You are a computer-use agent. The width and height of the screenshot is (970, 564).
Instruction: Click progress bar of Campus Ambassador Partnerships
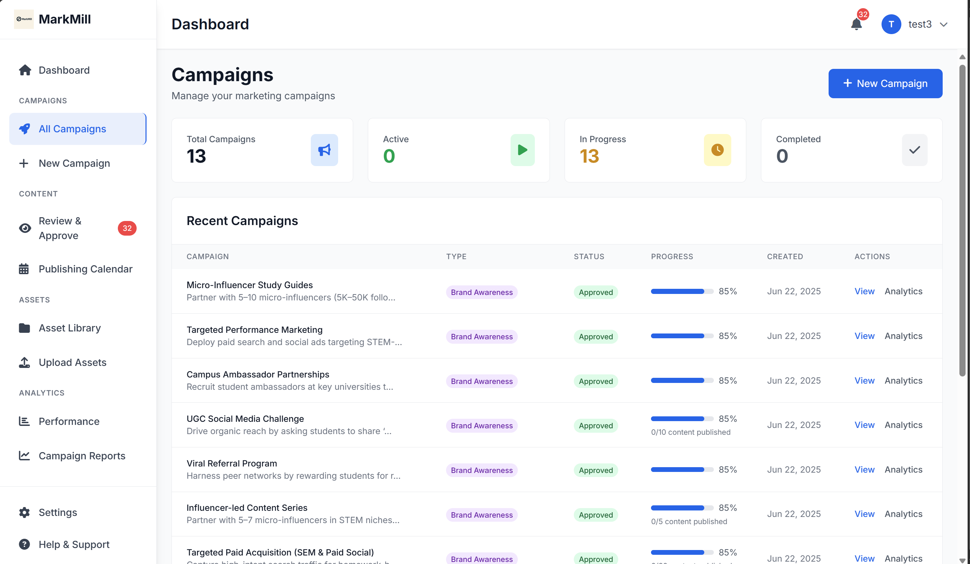pos(682,380)
